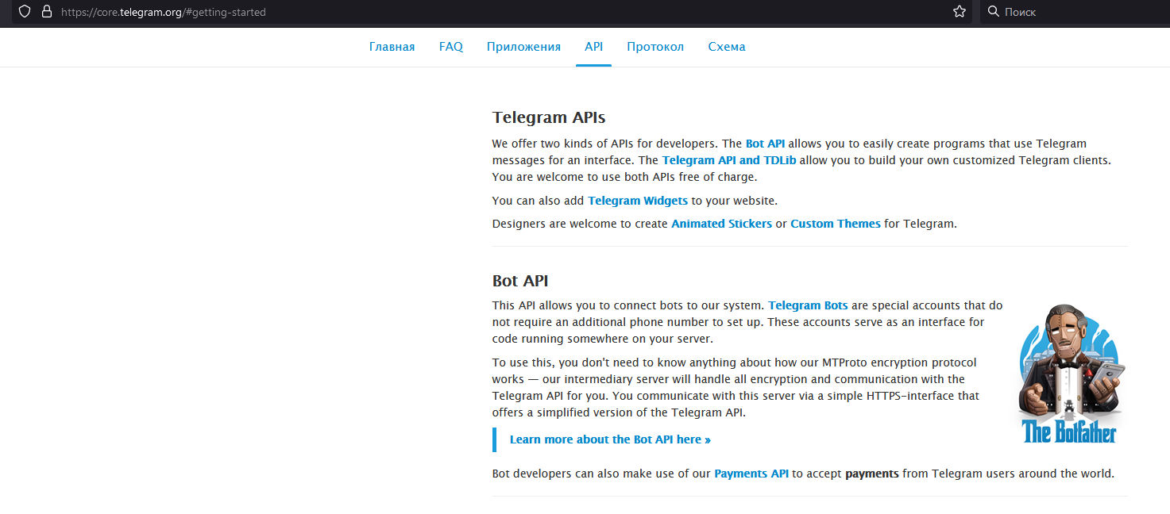Click the Bot API section heading

coord(520,281)
